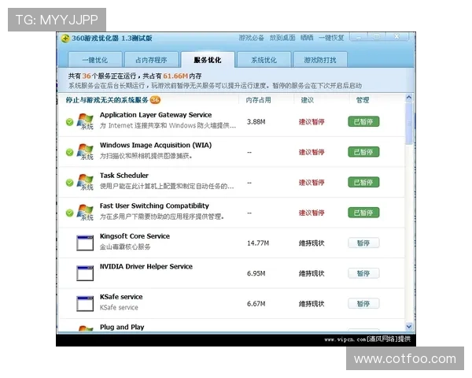472x378 pixels.
Task: Select the KSafe service title
Action: click(121, 297)
